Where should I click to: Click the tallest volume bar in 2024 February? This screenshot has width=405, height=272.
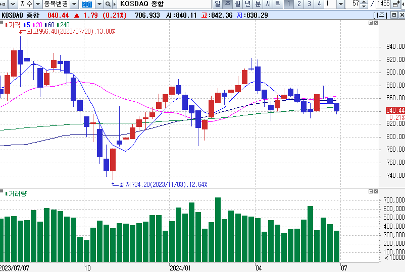pyautogui.click(x=218, y=230)
